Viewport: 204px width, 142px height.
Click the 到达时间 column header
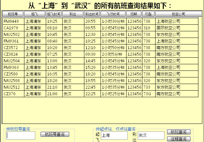click(x=92, y=14)
